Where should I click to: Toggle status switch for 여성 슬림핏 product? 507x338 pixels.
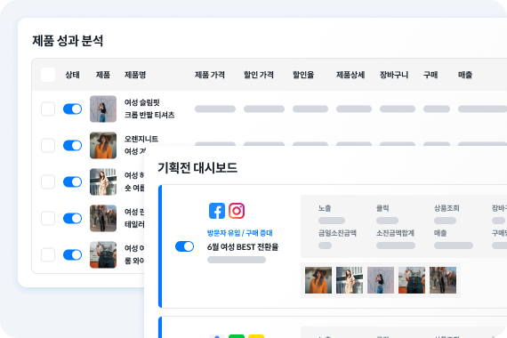[72, 109]
